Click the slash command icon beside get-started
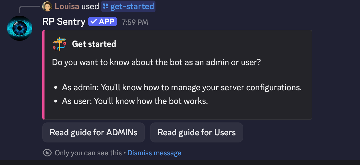The image size is (360, 165). pyautogui.click(x=106, y=6)
